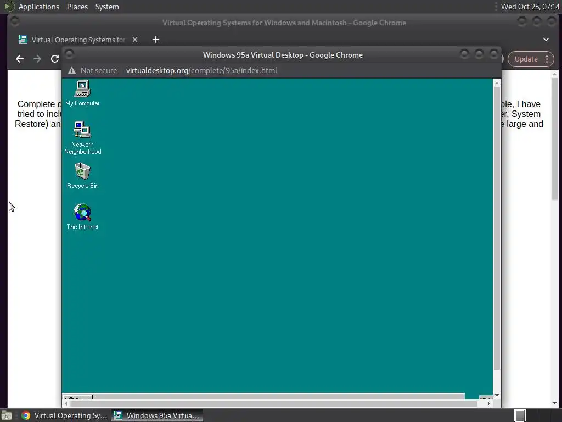Switch to Virtual Operating Sy... taskbar item
Screen dimensions: 562x422
tap(65, 415)
